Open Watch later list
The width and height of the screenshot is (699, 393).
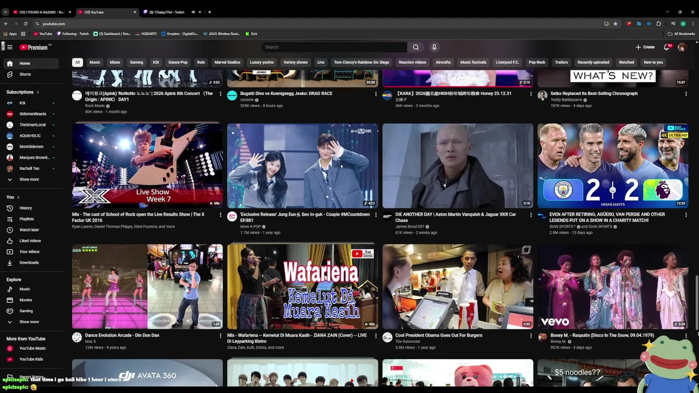[31, 230]
